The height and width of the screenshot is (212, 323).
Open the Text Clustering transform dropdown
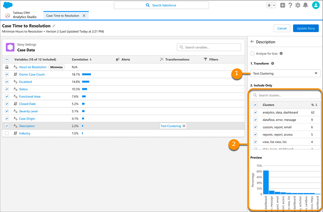pos(285,73)
